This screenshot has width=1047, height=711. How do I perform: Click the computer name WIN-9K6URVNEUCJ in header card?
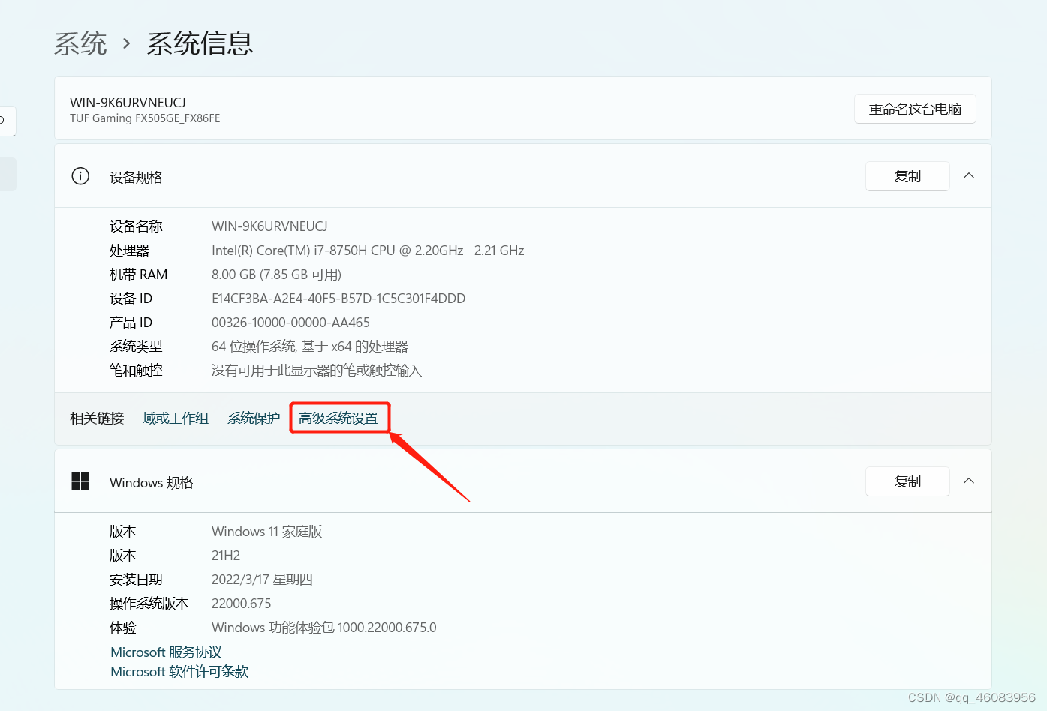click(x=128, y=103)
